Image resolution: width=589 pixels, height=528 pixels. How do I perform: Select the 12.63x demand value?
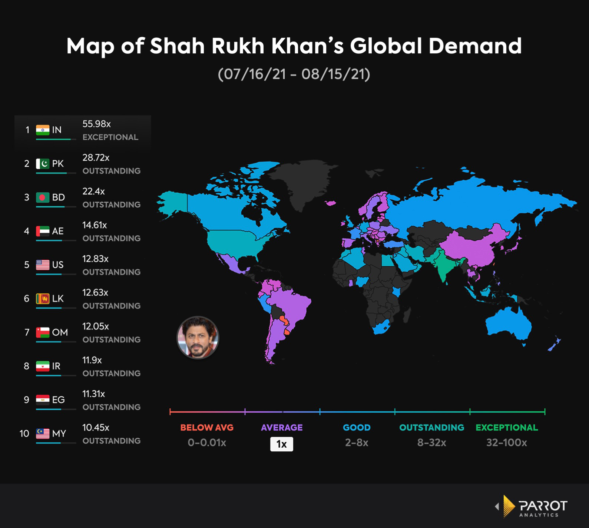point(95,292)
